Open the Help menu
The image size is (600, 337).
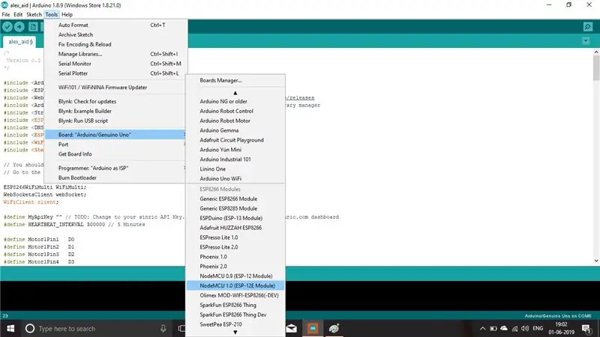(x=67, y=14)
